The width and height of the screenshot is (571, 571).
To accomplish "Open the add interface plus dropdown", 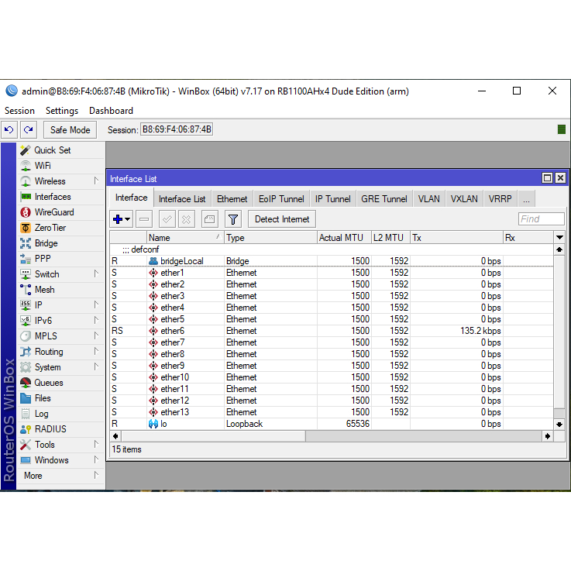I will point(122,219).
